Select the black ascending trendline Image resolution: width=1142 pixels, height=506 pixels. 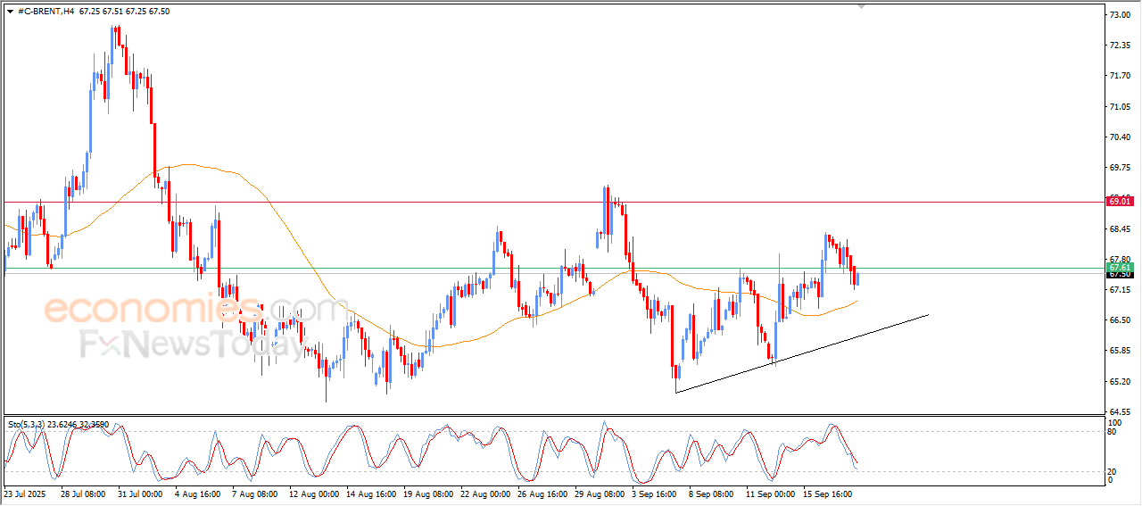point(802,353)
